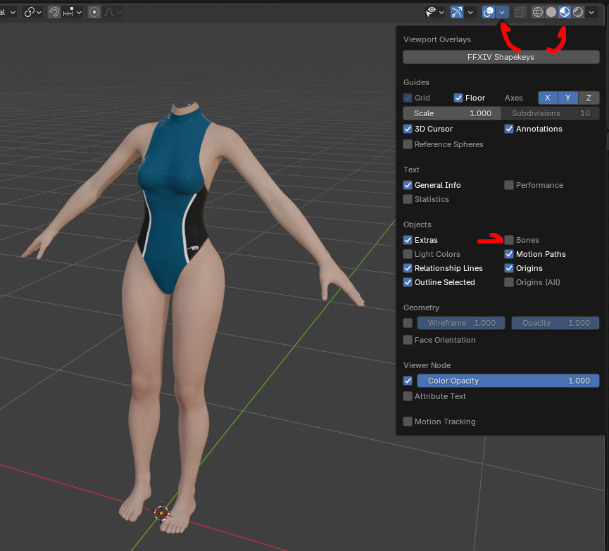The width and height of the screenshot is (609, 551).
Task: Click the Subdivisions value field
Action: tap(551, 113)
